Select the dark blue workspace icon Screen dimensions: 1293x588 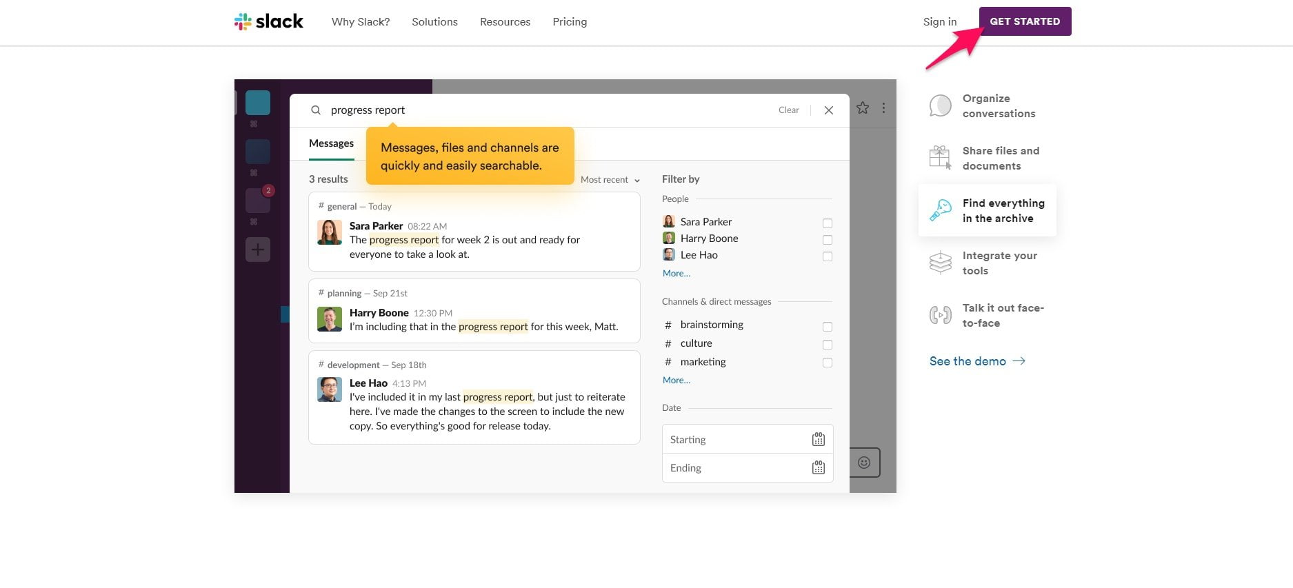pyautogui.click(x=258, y=152)
